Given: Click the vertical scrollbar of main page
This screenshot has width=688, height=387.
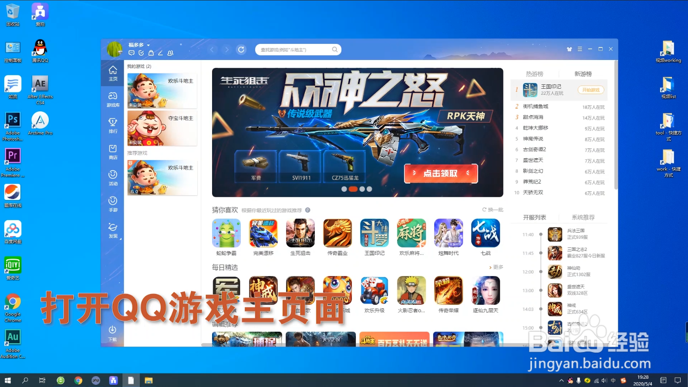Looking at the screenshot, I should point(616,125).
